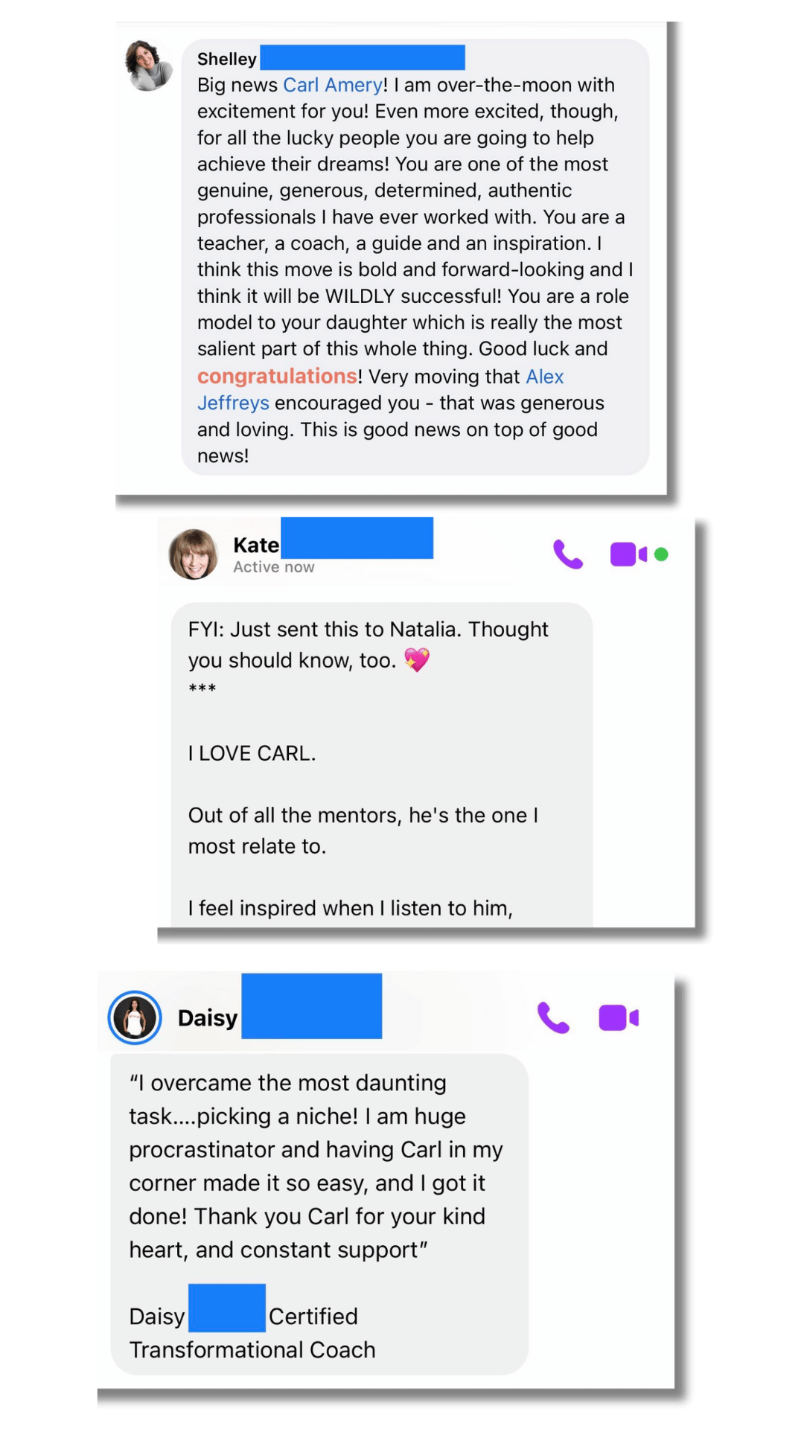Open Shelley's profile photo

click(149, 65)
